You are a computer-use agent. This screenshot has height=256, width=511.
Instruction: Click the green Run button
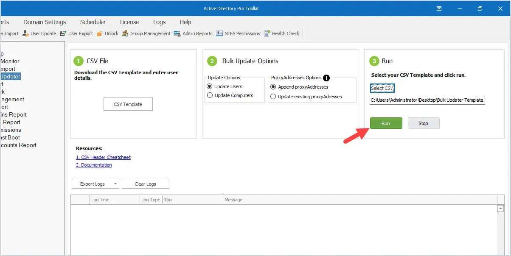386,123
